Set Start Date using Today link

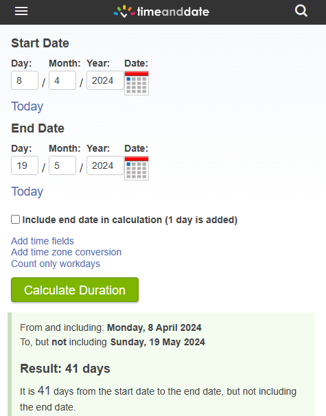(x=27, y=106)
